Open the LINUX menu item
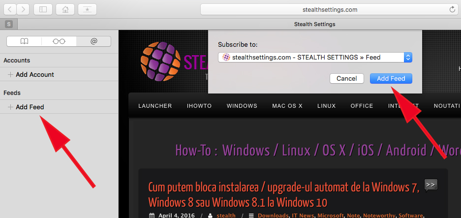 [x=326, y=106]
